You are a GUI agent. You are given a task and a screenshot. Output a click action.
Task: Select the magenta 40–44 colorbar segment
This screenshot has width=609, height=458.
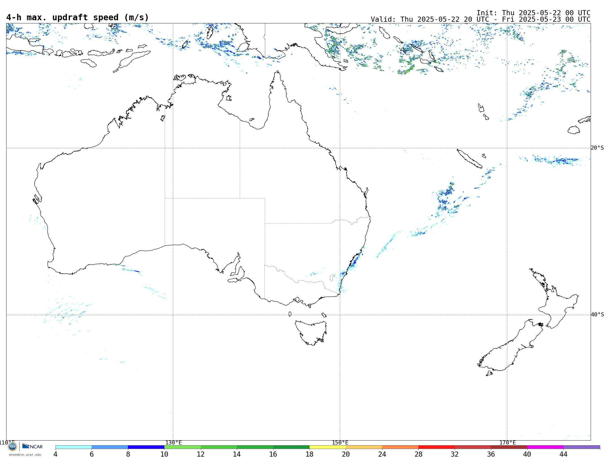pyautogui.click(x=545, y=447)
